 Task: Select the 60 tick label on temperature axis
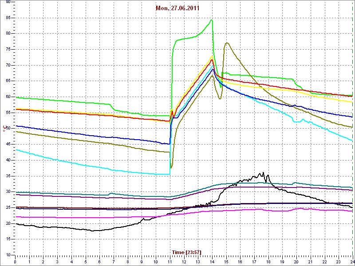[x=8, y=97]
